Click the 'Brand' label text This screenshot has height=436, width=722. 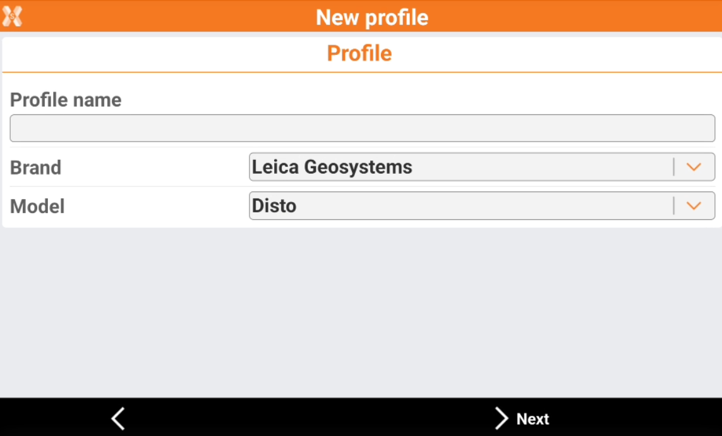35,168
